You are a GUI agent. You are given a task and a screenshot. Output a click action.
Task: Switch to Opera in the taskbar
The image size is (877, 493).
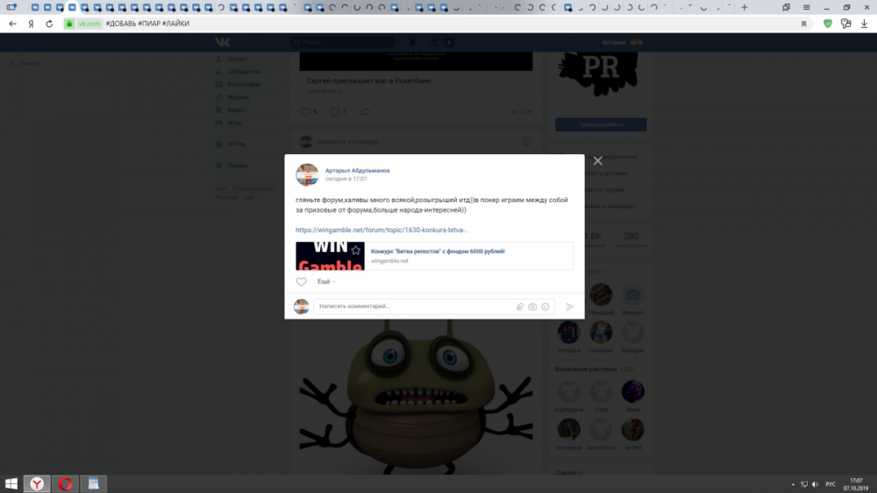66,483
